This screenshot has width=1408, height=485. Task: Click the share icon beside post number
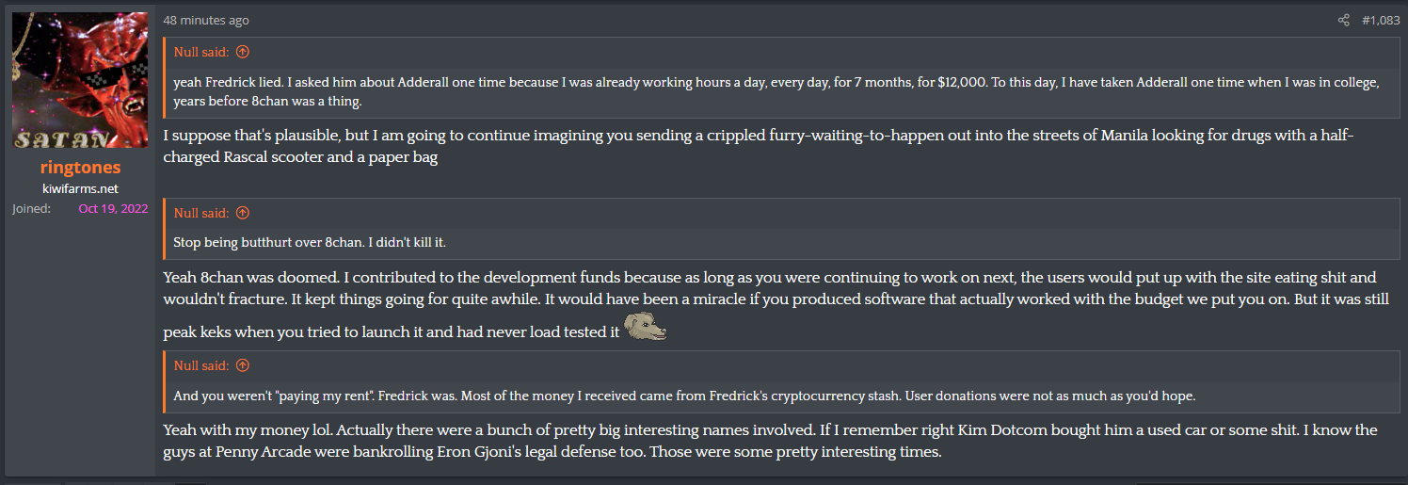[1343, 20]
